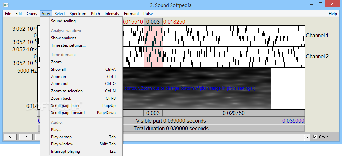Click Channel 2 waveform right of selection
The height and width of the screenshot is (156, 342).
tap(233, 57)
